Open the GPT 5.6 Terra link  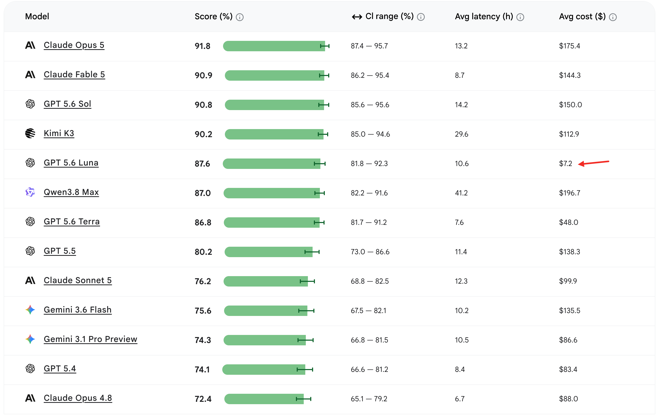coord(72,222)
